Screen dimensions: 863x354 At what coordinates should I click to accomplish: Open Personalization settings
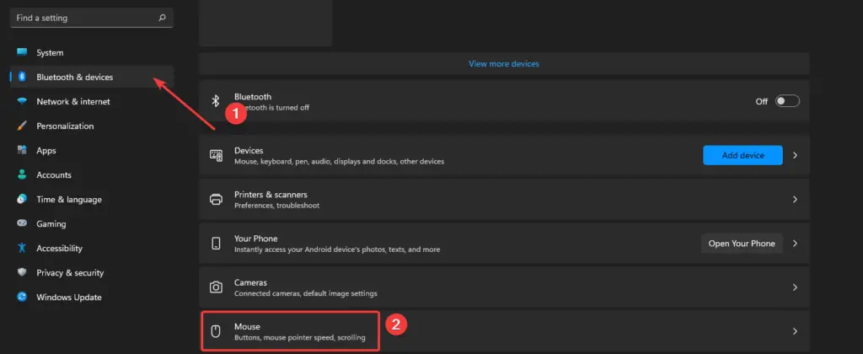click(x=92, y=126)
